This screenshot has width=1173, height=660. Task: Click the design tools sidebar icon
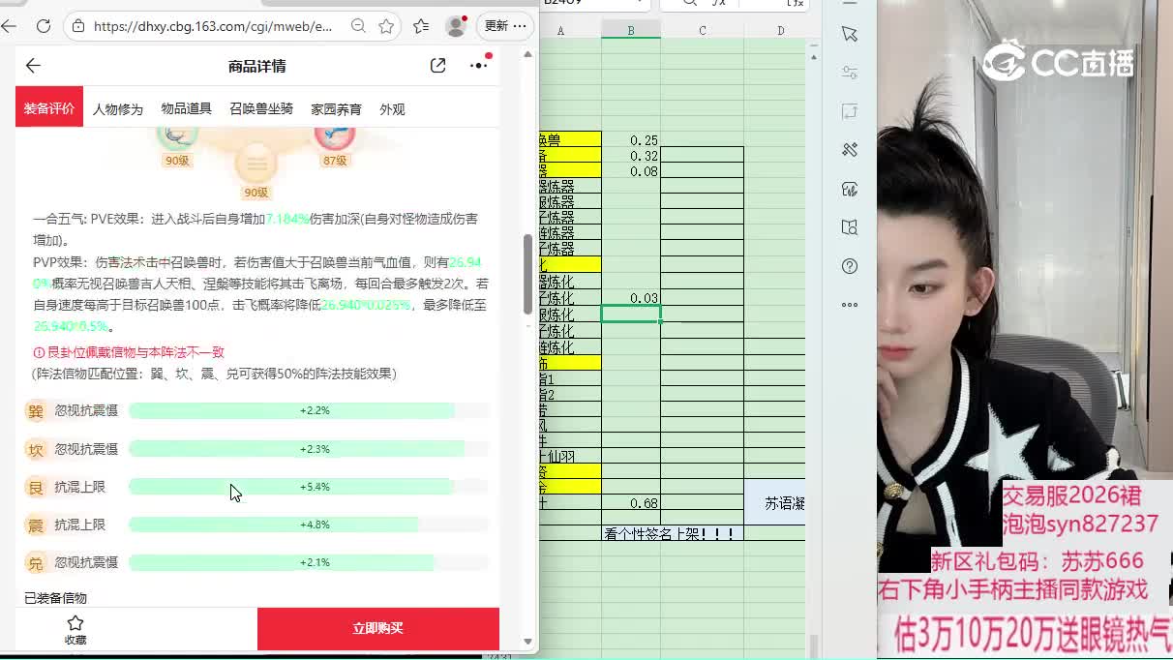tap(850, 150)
